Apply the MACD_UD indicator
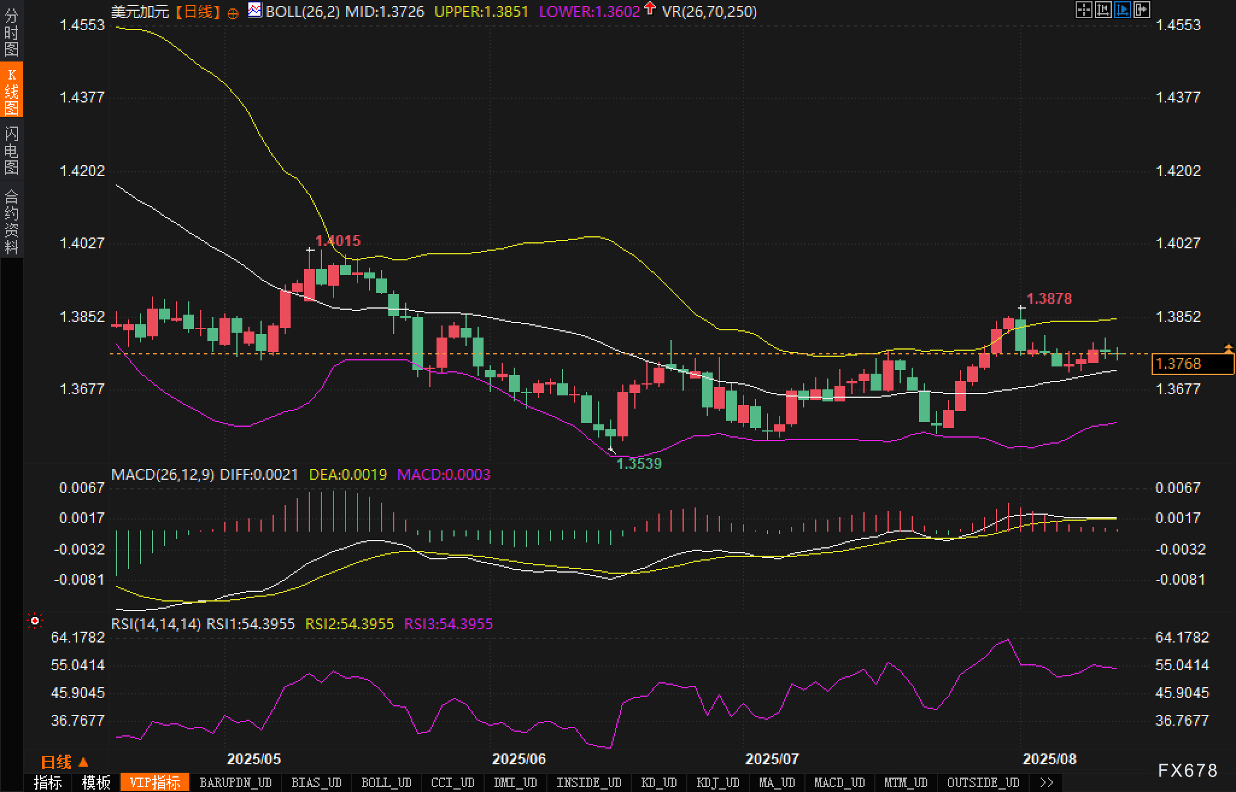This screenshot has height=792, width=1236. tap(839, 782)
